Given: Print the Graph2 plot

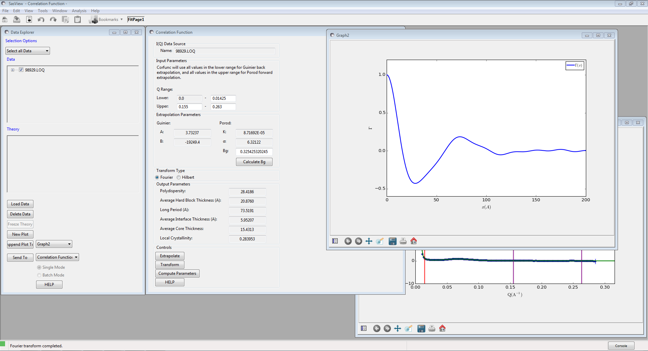Looking at the screenshot, I should [x=403, y=241].
